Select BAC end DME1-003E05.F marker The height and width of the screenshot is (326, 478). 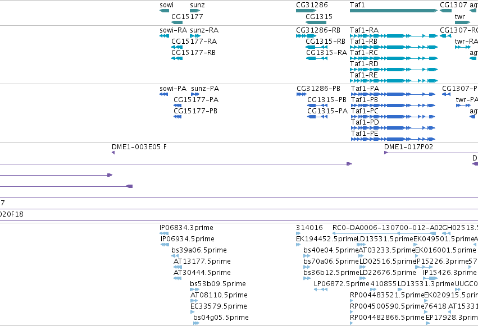click(x=113, y=153)
